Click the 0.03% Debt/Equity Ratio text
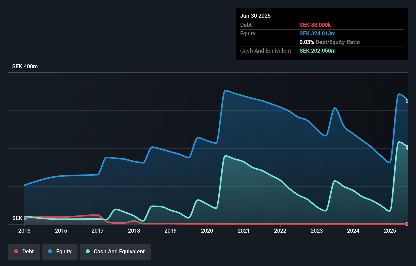Image resolution: width=416 pixels, height=266 pixels. pyautogui.click(x=329, y=42)
